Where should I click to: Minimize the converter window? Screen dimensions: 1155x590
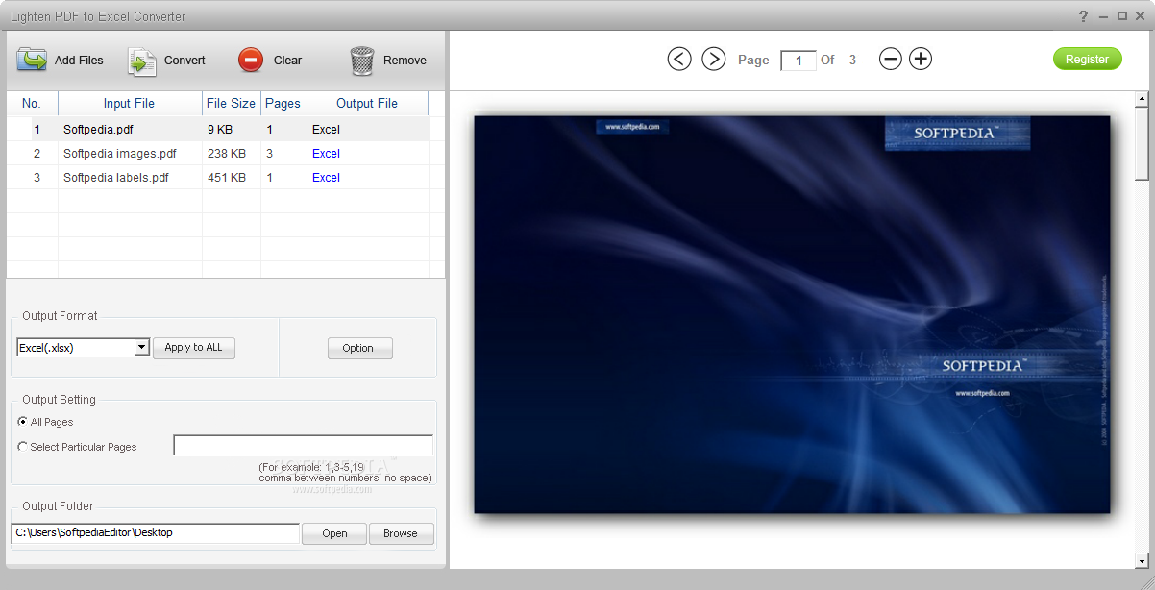(1103, 16)
